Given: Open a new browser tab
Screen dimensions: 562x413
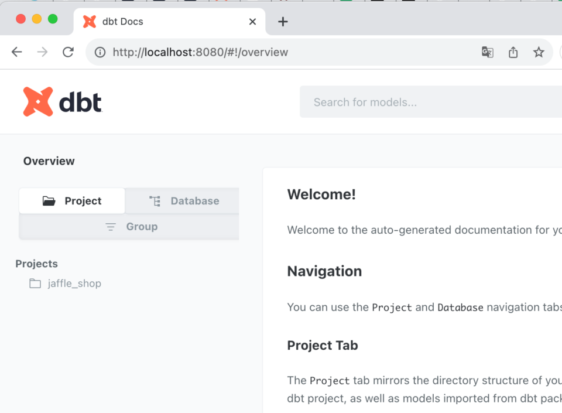Looking at the screenshot, I should point(283,21).
